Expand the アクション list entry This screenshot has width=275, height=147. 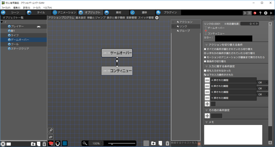coord(173,22)
